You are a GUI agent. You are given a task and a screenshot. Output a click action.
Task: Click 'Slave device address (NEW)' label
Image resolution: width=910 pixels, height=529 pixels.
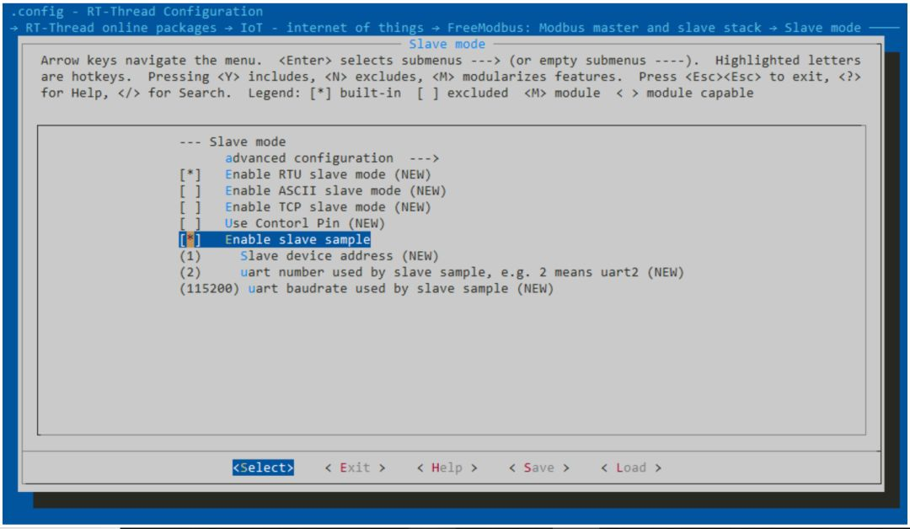pos(340,256)
